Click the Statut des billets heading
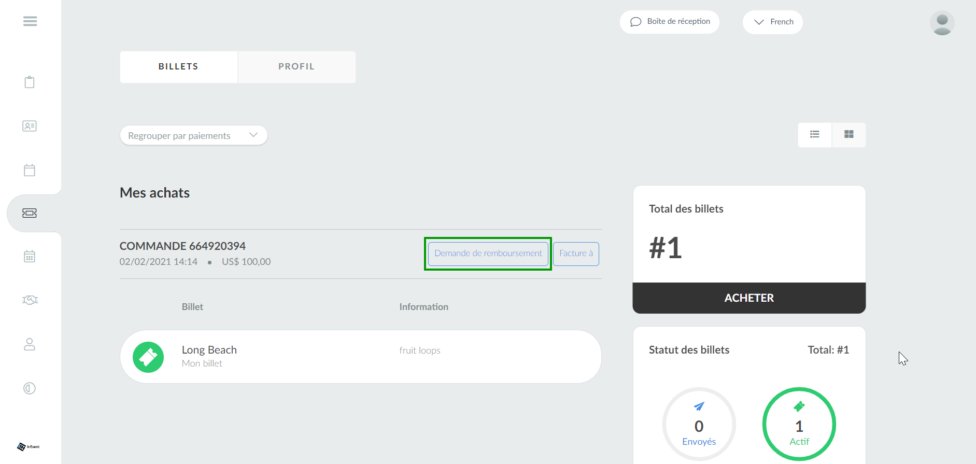Image resolution: width=976 pixels, height=464 pixels. pos(689,350)
